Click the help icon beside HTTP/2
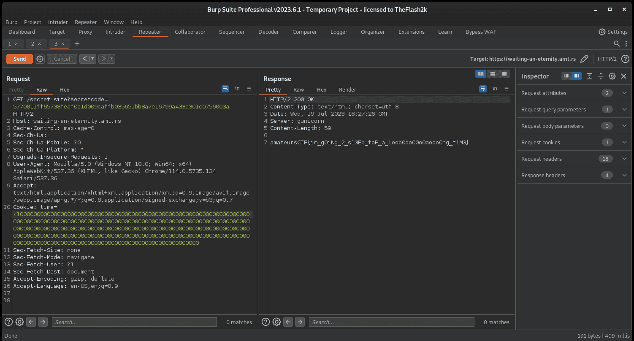The height and width of the screenshot is (341, 634). [625, 59]
